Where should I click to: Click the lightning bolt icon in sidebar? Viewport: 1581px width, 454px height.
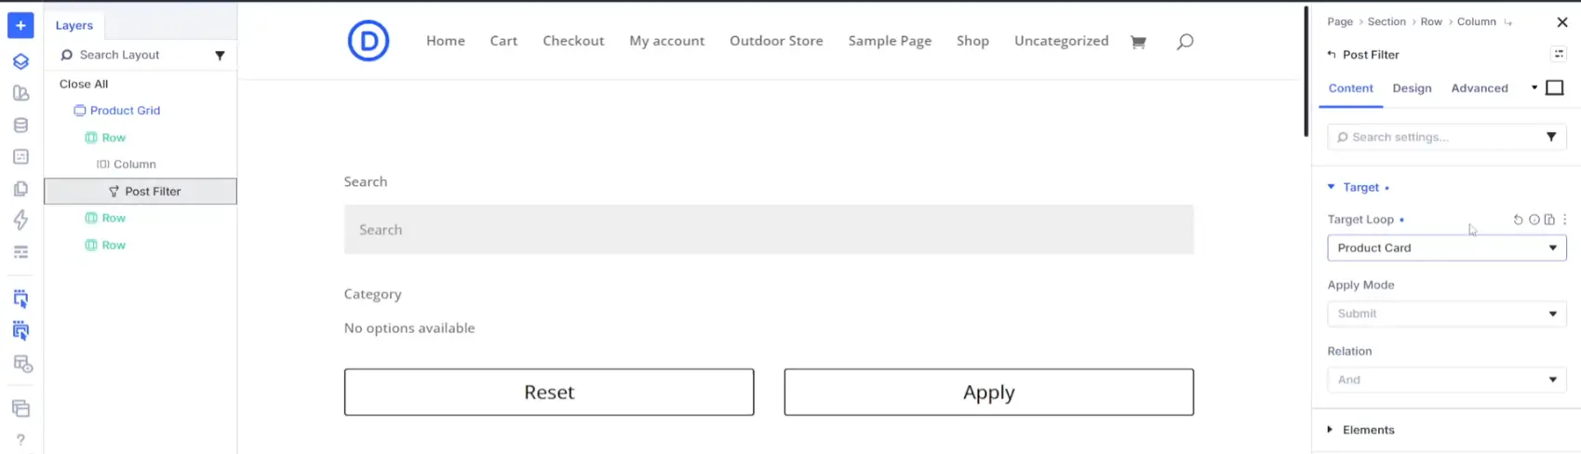tap(20, 220)
